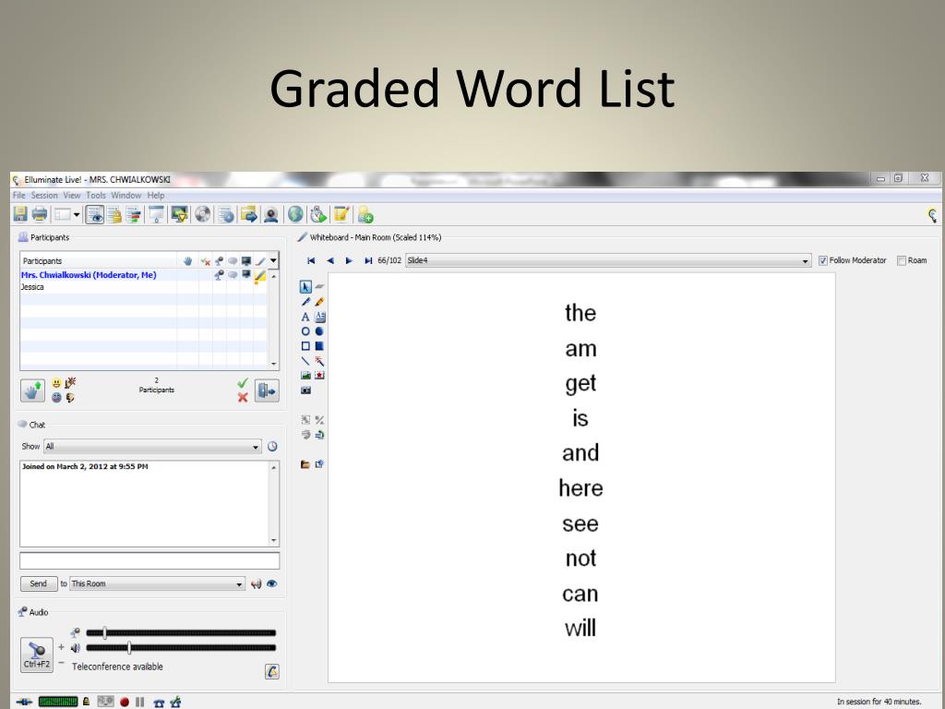This screenshot has width=945, height=709.
Task: Click the Raise Hand button
Action: [32, 391]
